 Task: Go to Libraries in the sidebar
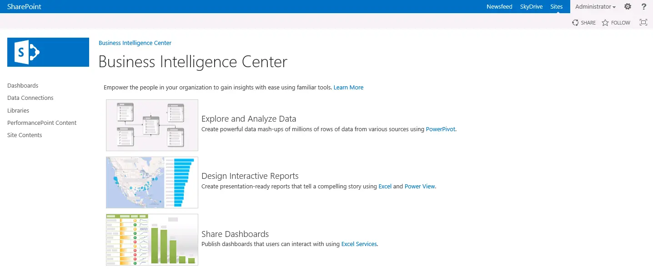[x=18, y=110]
